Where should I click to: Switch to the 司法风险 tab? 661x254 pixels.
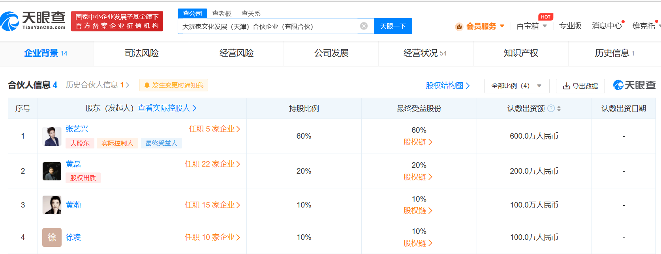[141, 53]
